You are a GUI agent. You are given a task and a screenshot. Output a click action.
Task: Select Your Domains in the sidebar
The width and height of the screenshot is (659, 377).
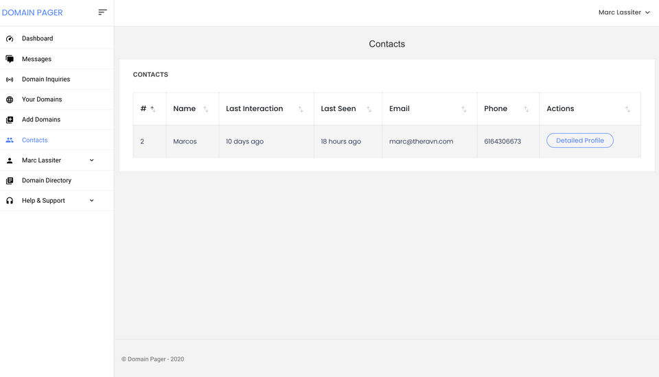(57, 99)
